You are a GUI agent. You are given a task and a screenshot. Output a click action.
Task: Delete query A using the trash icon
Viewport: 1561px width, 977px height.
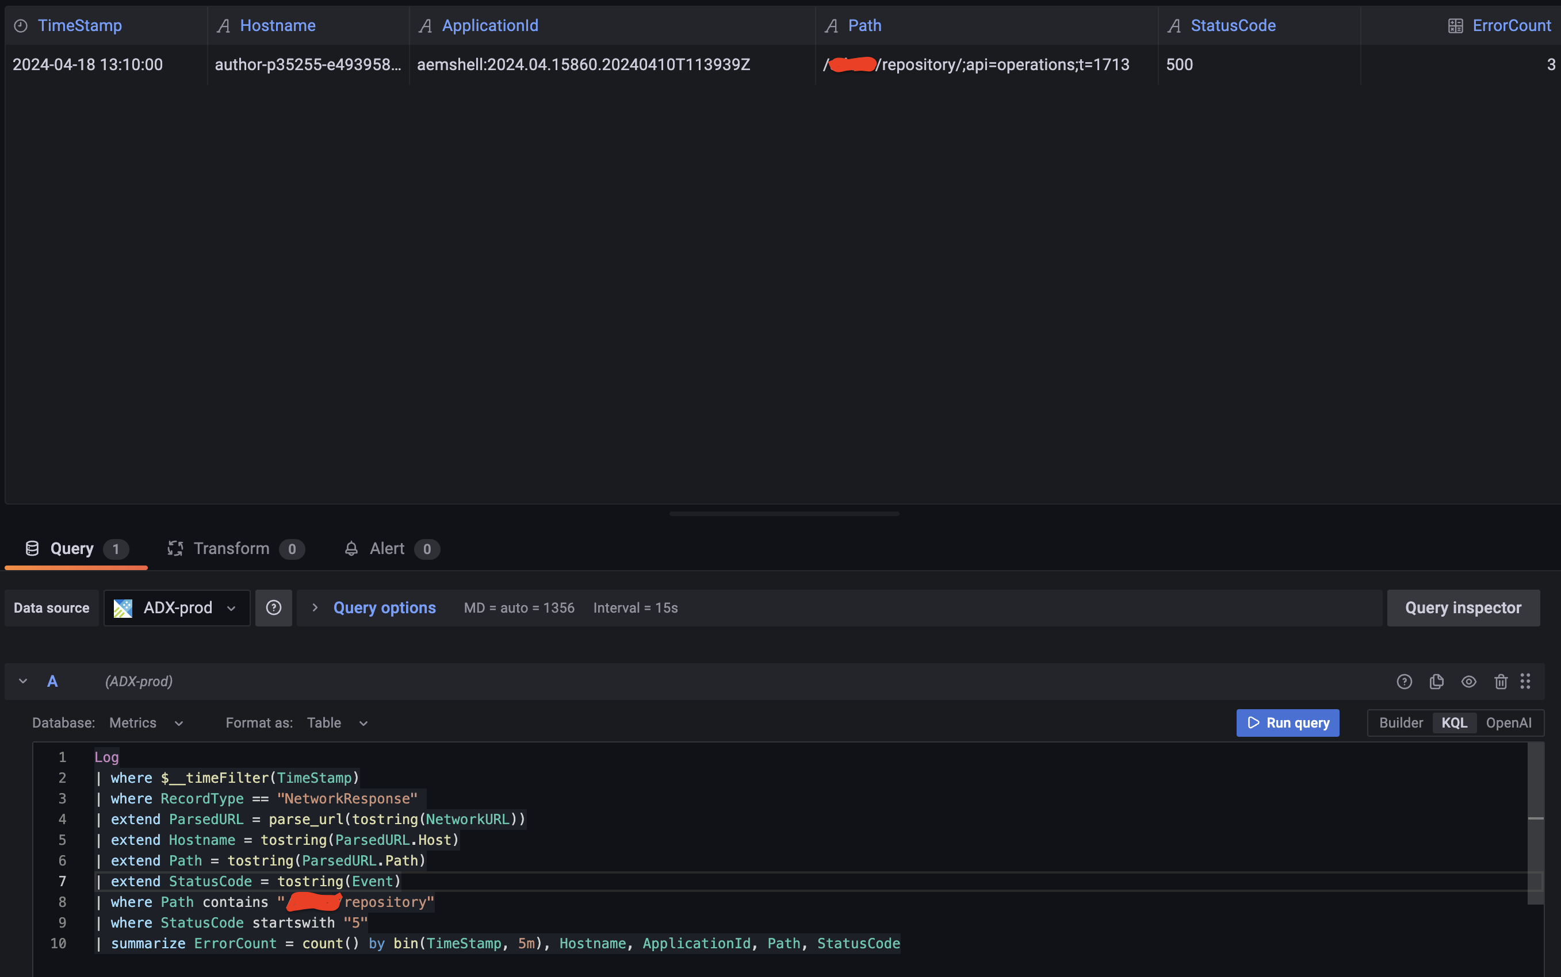click(1501, 681)
